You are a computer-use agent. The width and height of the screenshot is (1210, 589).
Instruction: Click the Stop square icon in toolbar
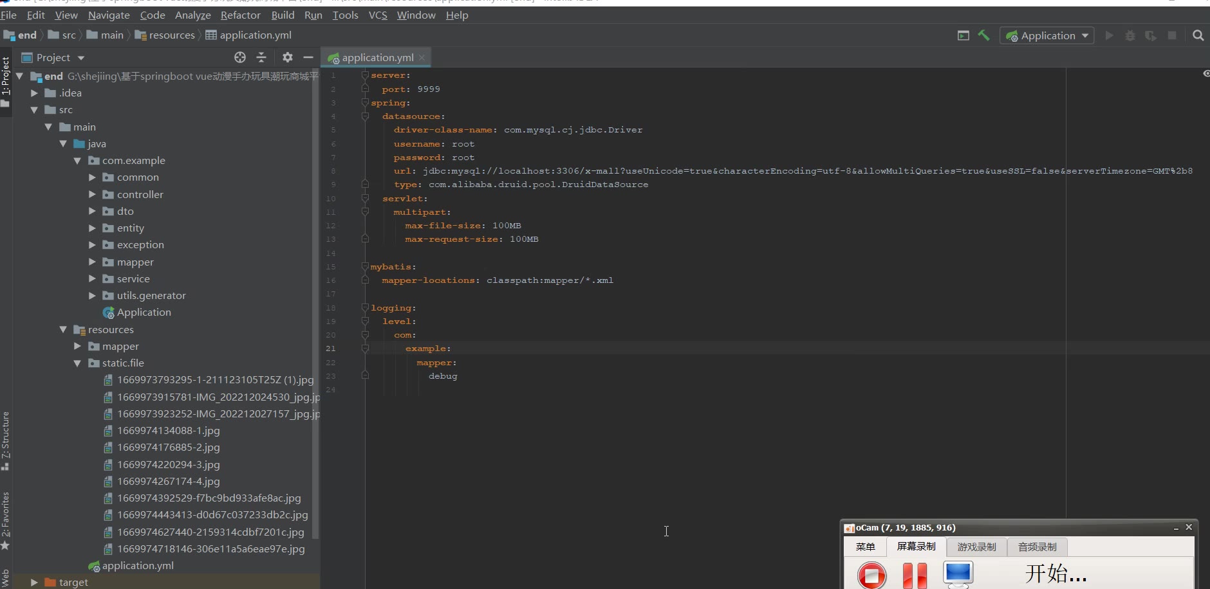click(1172, 35)
